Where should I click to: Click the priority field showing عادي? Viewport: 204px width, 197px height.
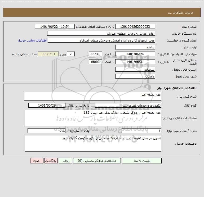coord(135,47)
